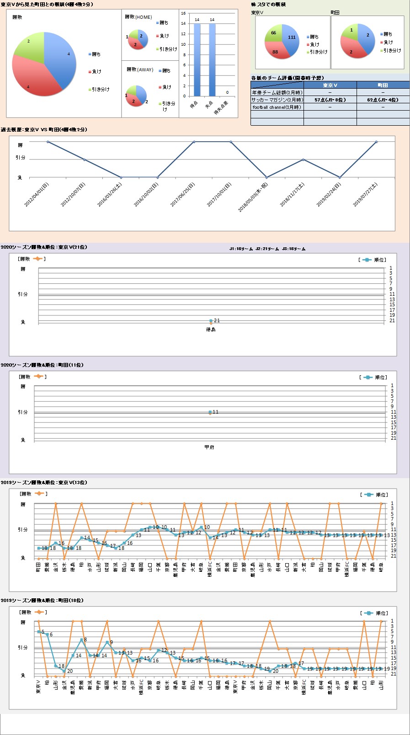Click the 味スタでの戦績 heading
This screenshot has width=410, height=735.
(269, 5)
